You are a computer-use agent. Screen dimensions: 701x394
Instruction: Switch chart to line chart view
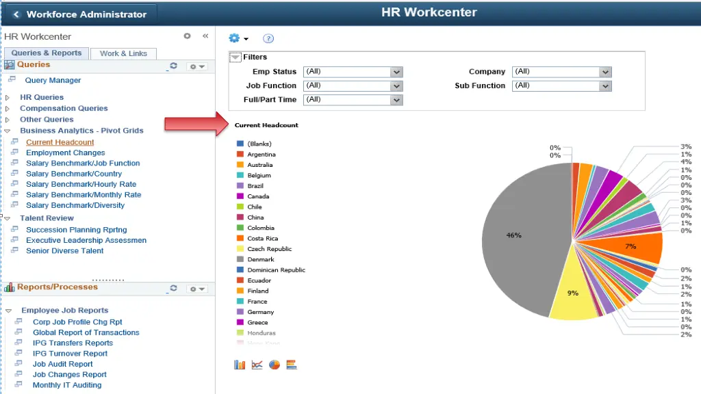(257, 365)
